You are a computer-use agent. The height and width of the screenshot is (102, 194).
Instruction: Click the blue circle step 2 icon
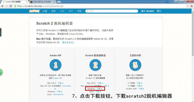95,65
